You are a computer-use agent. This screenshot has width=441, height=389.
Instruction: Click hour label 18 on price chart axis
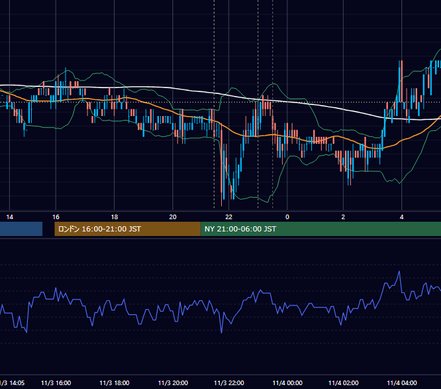pos(115,217)
